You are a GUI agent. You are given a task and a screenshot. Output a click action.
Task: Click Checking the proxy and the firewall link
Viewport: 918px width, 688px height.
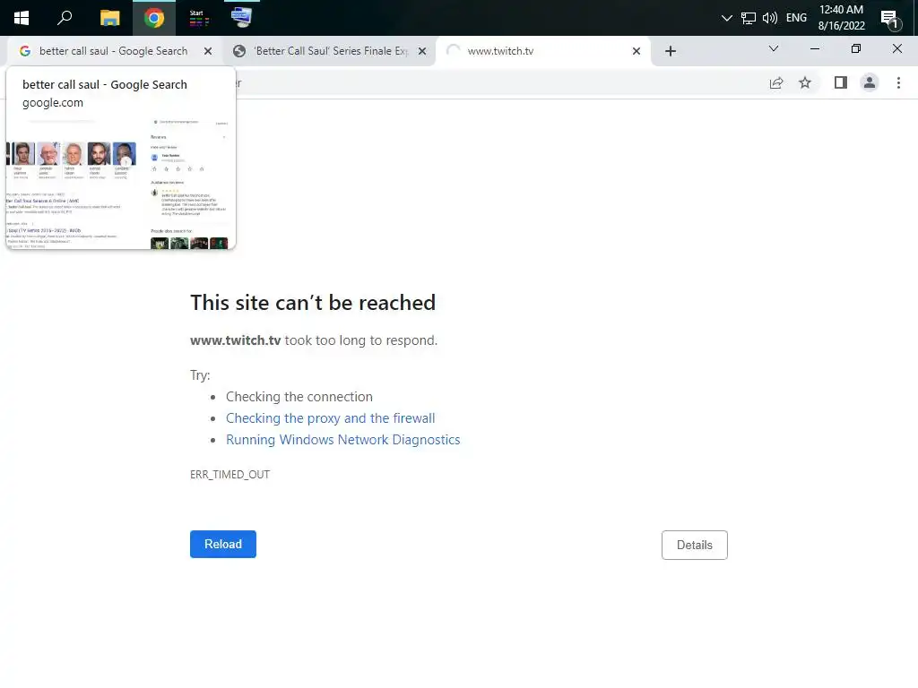point(330,418)
